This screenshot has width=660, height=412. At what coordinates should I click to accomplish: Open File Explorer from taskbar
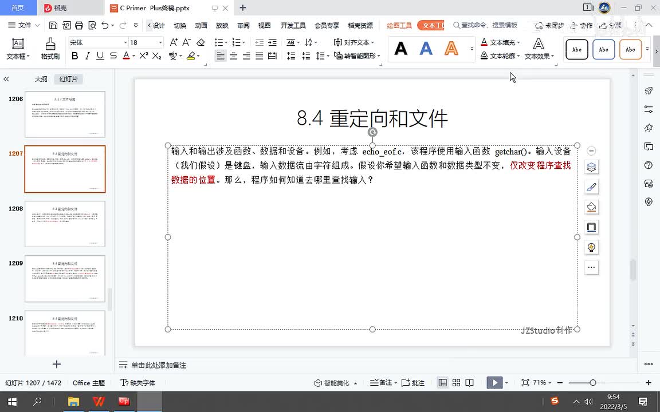pyautogui.click(x=74, y=402)
